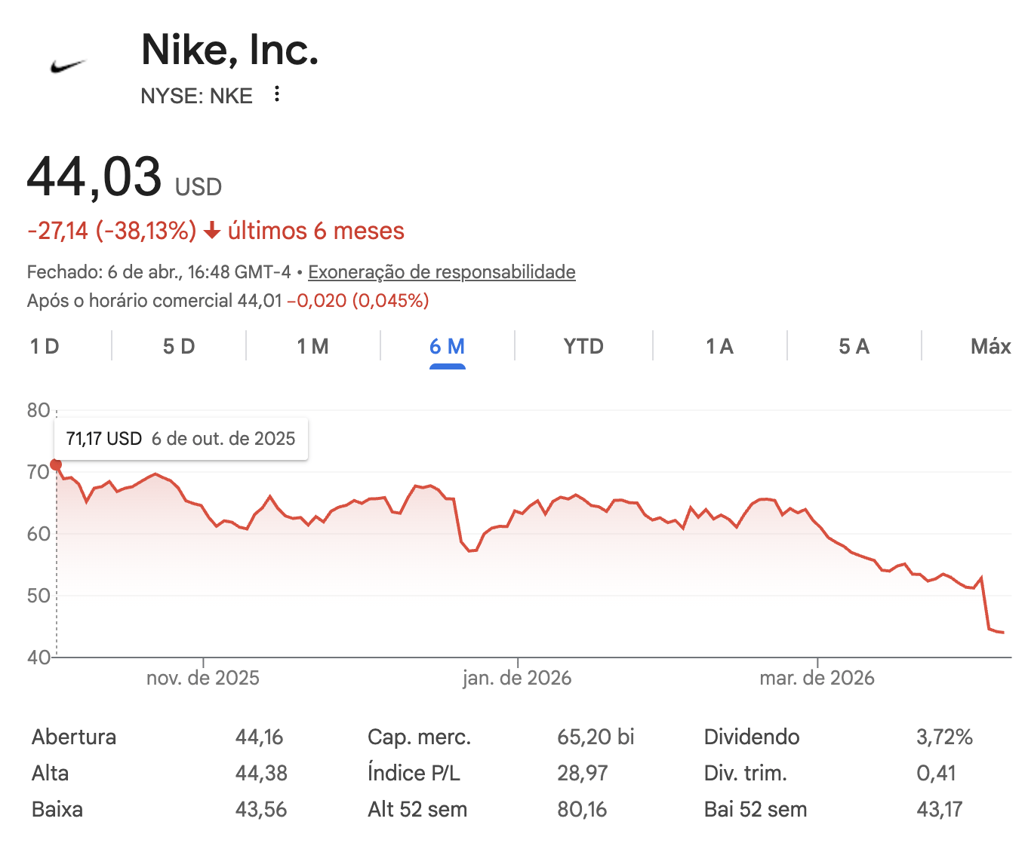Open the three-dot more options menu
The width and height of the screenshot is (1028, 843).
pos(277,94)
